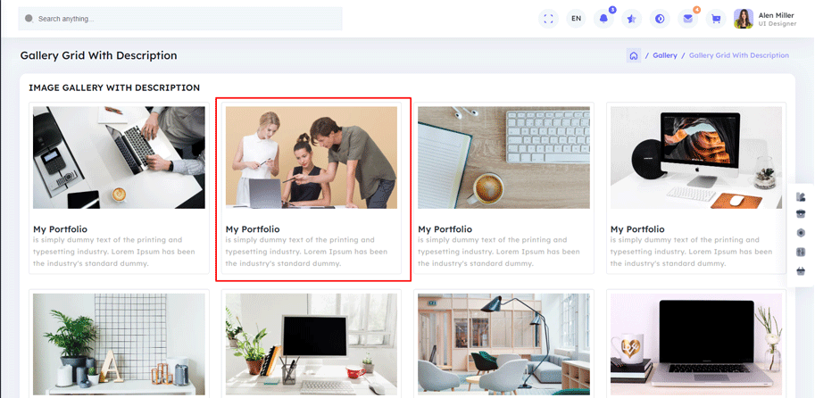Toggle dark mode from header
The height and width of the screenshot is (398, 815).
coord(660,19)
